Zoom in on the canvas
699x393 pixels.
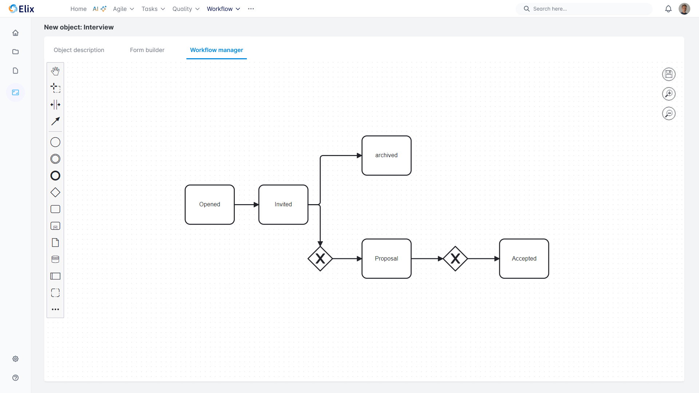click(x=669, y=94)
